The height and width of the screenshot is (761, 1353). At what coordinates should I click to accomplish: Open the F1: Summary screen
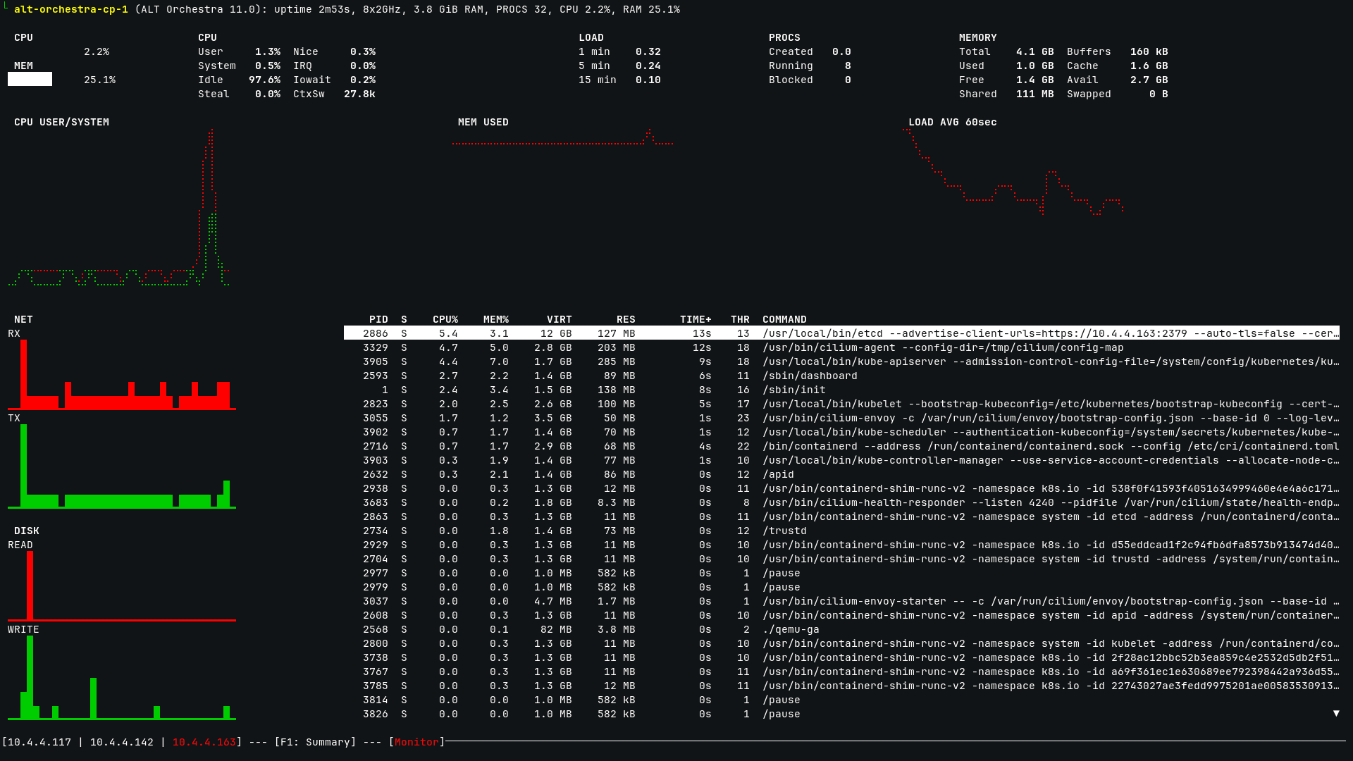click(315, 742)
